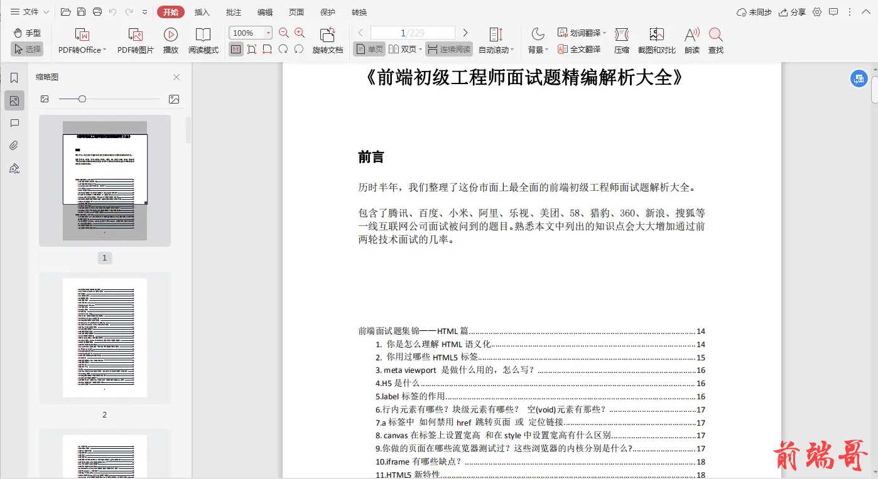Open the thumbnail panel in sidebar
Viewport: 878px width, 479px height.
14,100
